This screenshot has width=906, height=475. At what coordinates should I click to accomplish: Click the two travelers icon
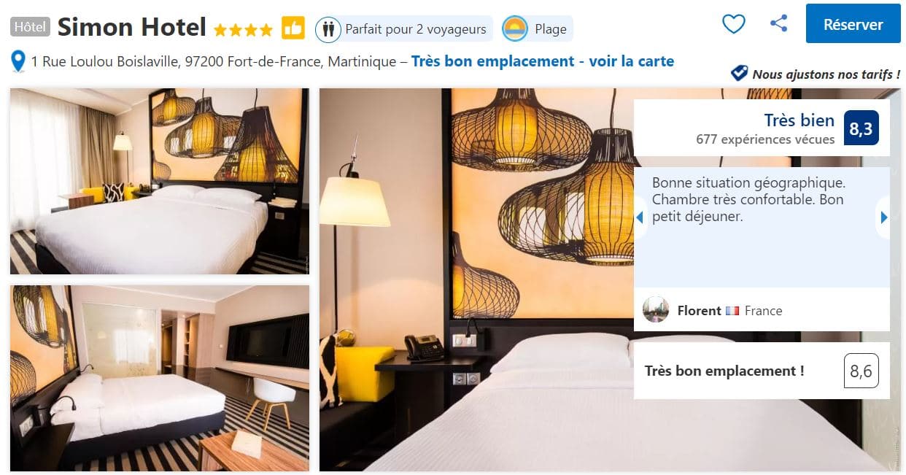[x=328, y=29]
